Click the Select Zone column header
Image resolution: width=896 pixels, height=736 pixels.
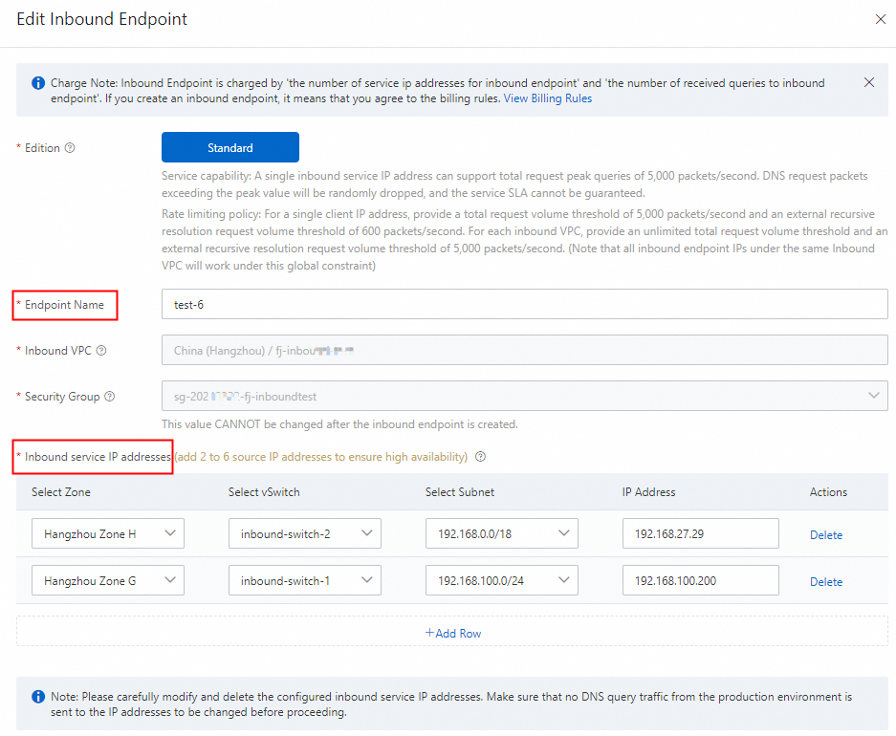click(x=61, y=492)
